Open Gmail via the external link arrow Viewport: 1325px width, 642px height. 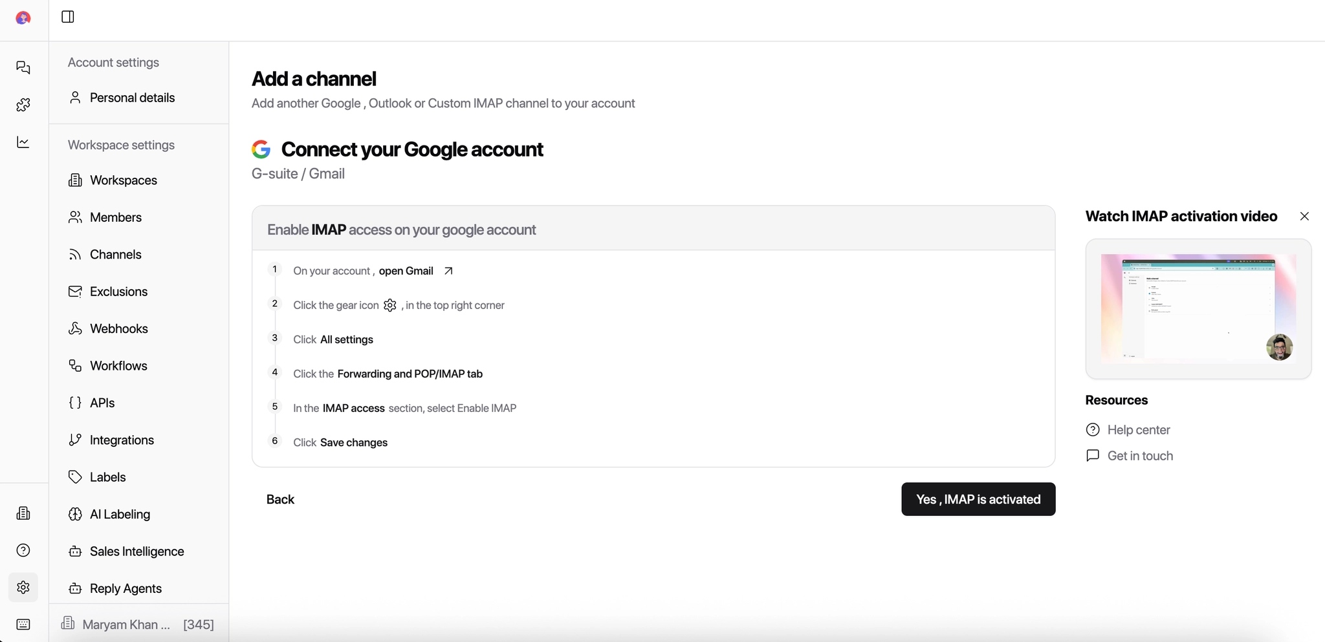448,271
